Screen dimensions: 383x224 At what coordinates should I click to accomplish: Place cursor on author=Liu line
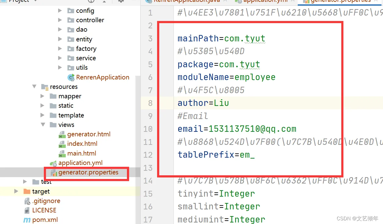coord(203,103)
